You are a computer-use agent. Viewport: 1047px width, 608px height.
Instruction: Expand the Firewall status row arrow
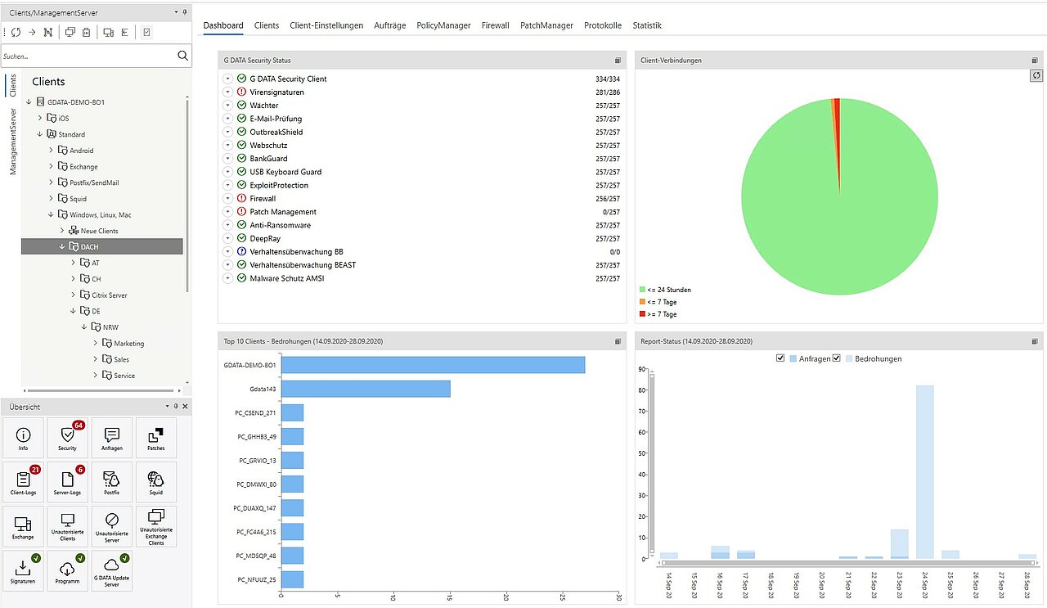click(x=227, y=199)
